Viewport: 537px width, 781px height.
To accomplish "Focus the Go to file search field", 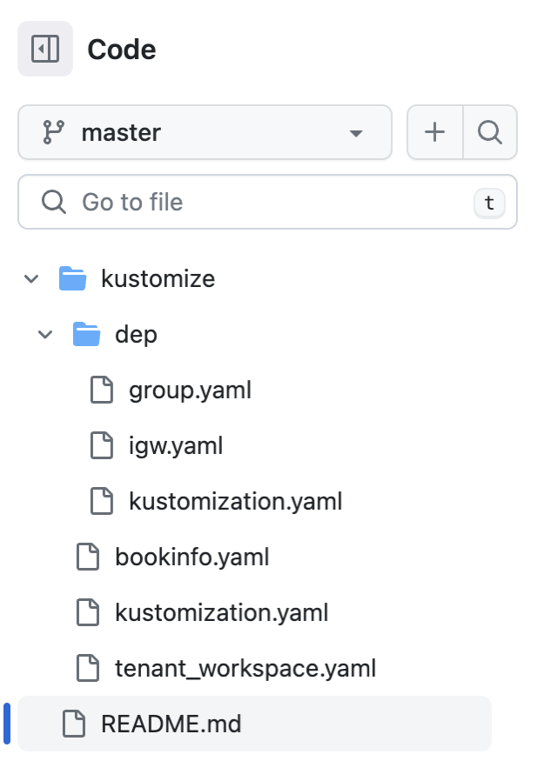I will pos(261,202).
